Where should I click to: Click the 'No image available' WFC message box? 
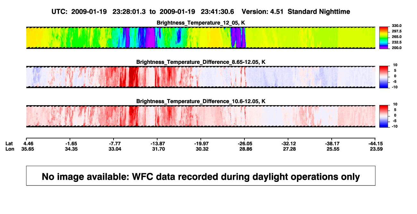click(x=201, y=176)
